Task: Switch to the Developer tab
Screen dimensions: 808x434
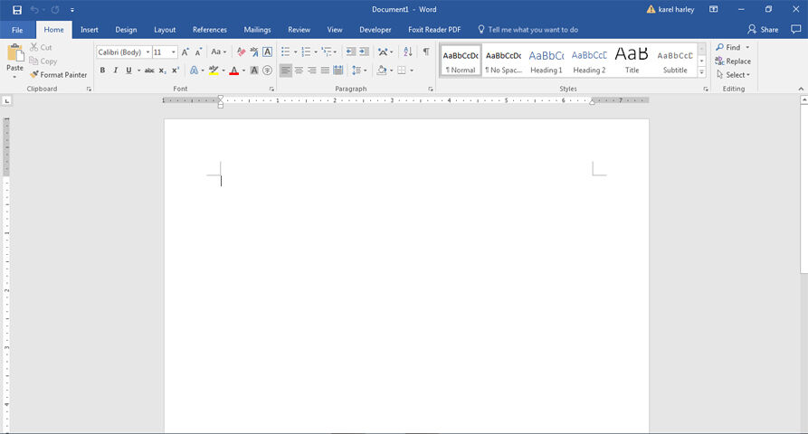Action: pyautogui.click(x=375, y=30)
